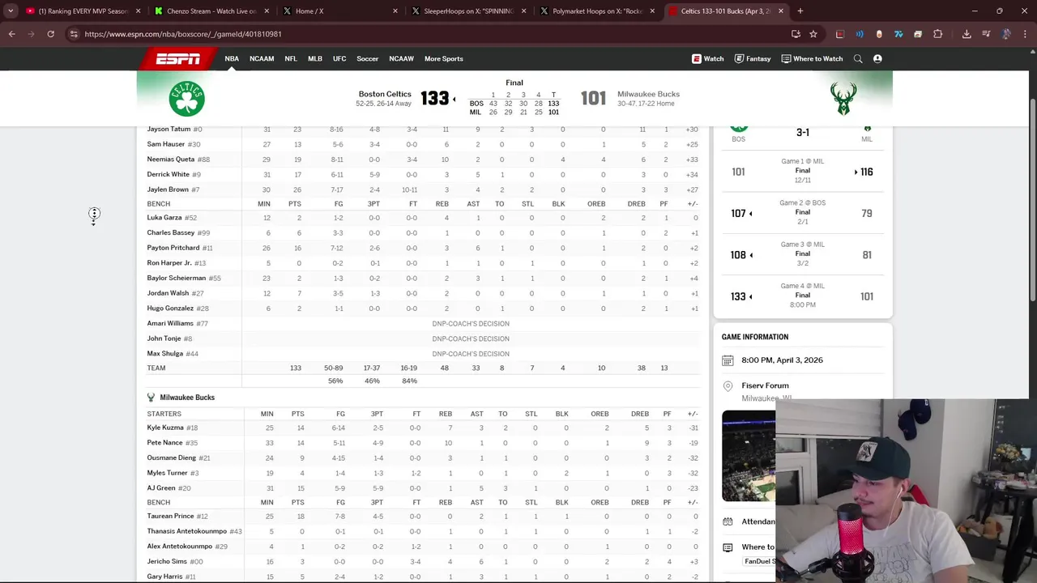This screenshot has height=583, width=1037.
Task: Bookmark this page with the star
Action: pyautogui.click(x=813, y=34)
